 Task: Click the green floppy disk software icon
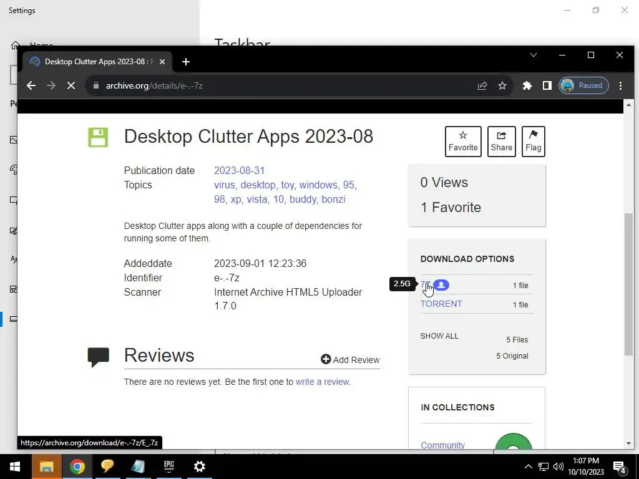tap(98, 137)
